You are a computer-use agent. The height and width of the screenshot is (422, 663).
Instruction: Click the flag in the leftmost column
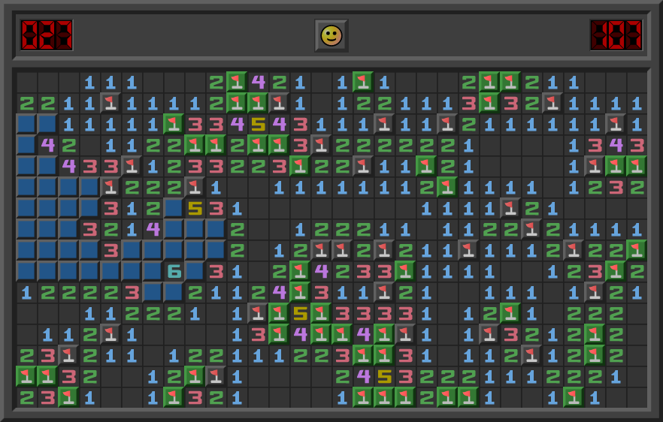27,376
